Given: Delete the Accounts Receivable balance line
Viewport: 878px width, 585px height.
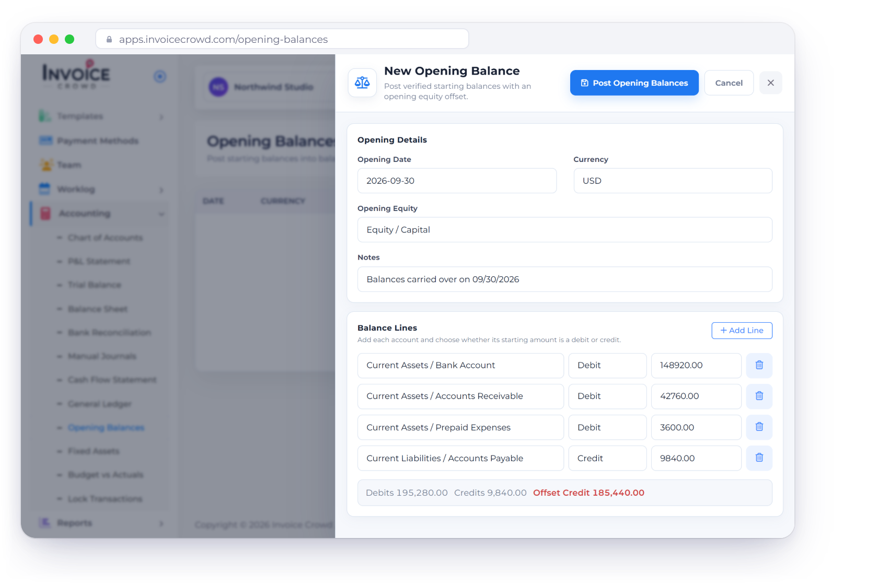Looking at the screenshot, I should [x=759, y=396].
